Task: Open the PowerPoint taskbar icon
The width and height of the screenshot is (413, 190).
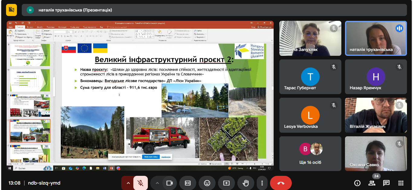Action: tap(111, 168)
